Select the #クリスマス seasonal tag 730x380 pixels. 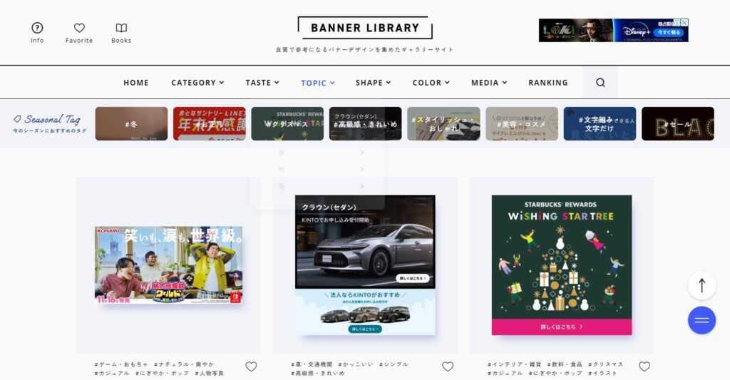pyautogui.click(x=287, y=124)
